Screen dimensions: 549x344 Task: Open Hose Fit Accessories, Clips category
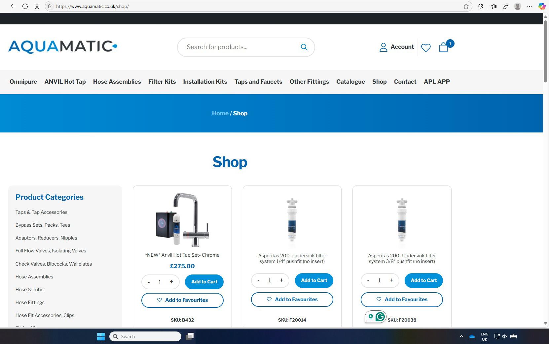45,315
